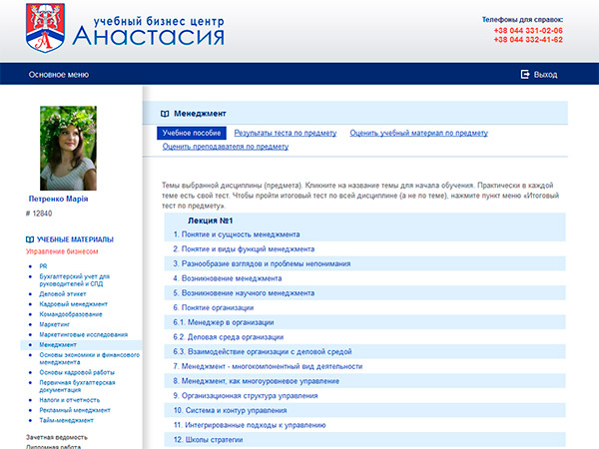Open topic 12. Школы стратегии

(213, 440)
